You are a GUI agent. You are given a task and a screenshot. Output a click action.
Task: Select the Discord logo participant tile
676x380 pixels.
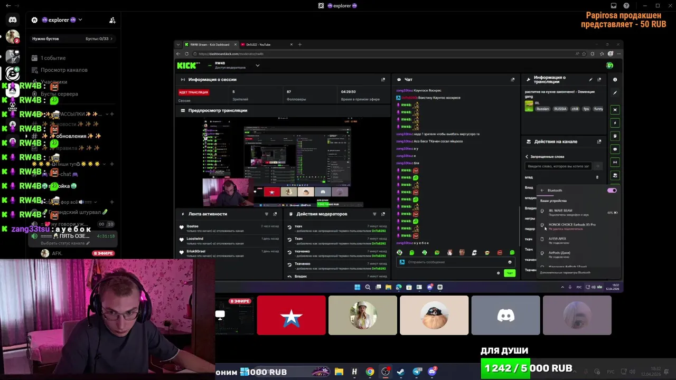pos(505,315)
